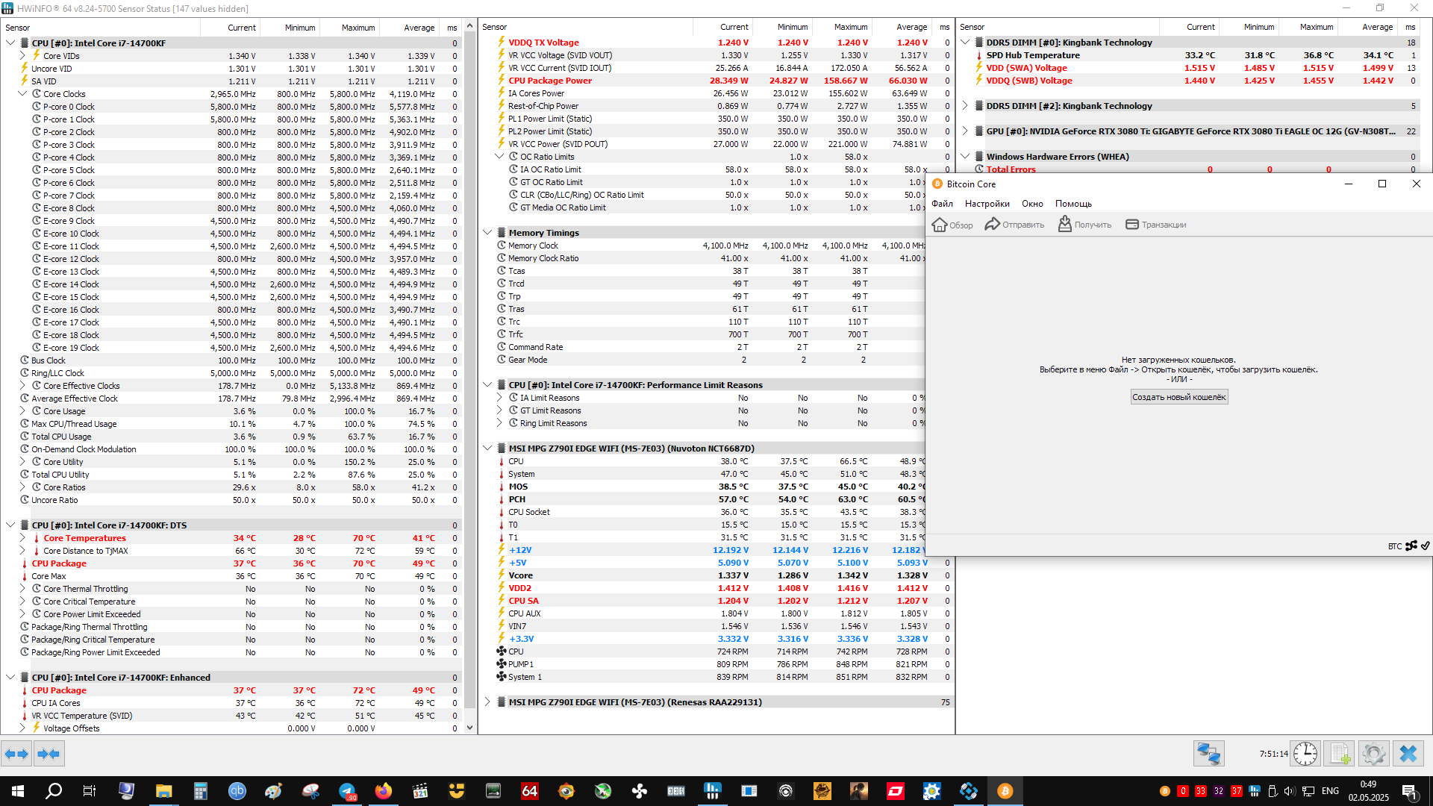Click the remote network sensors icon
This screenshot has width=1433, height=806.
point(1208,754)
